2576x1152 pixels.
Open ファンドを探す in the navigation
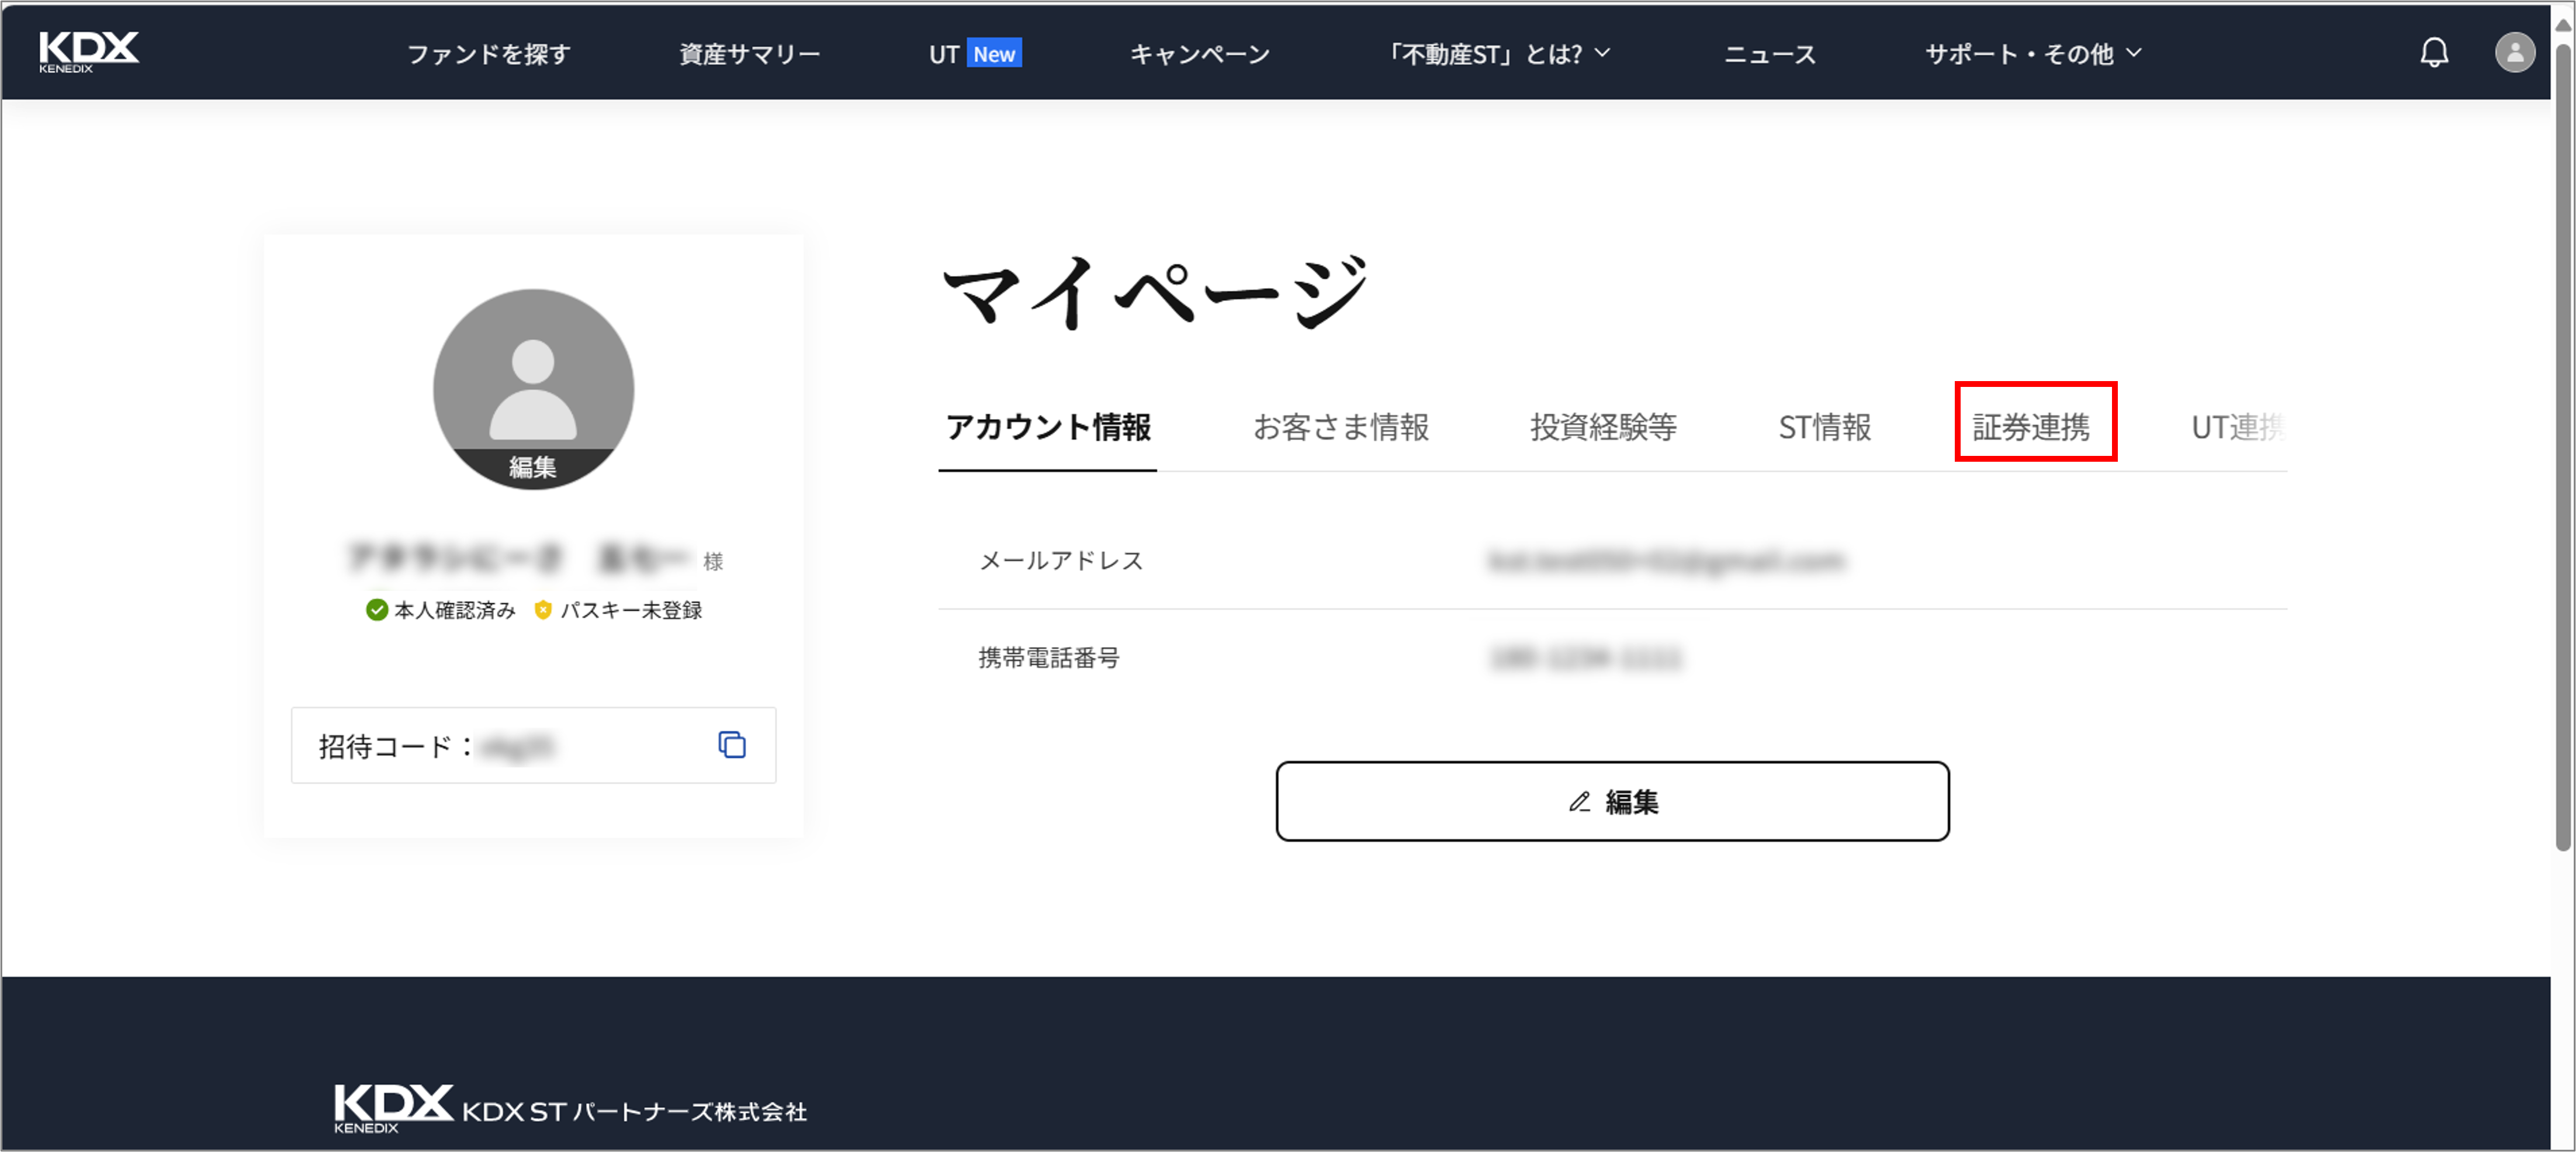click(x=488, y=54)
